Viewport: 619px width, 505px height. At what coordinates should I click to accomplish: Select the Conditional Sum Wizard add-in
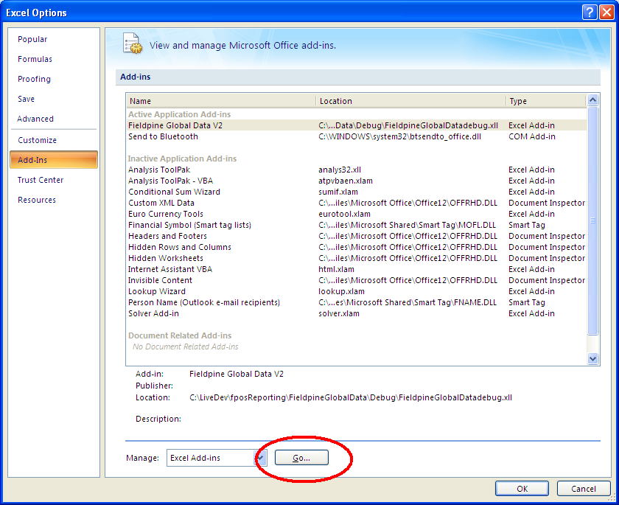point(357,192)
